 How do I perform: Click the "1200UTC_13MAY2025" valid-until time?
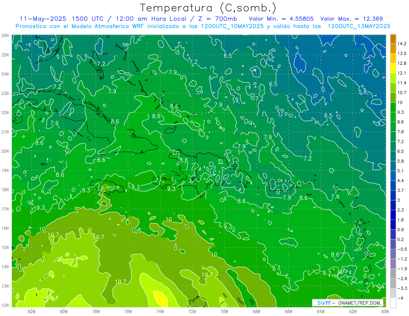(x=359, y=26)
